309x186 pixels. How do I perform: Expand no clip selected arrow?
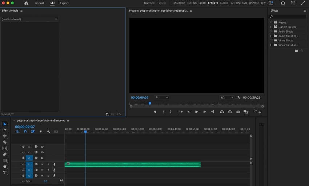(56, 19)
